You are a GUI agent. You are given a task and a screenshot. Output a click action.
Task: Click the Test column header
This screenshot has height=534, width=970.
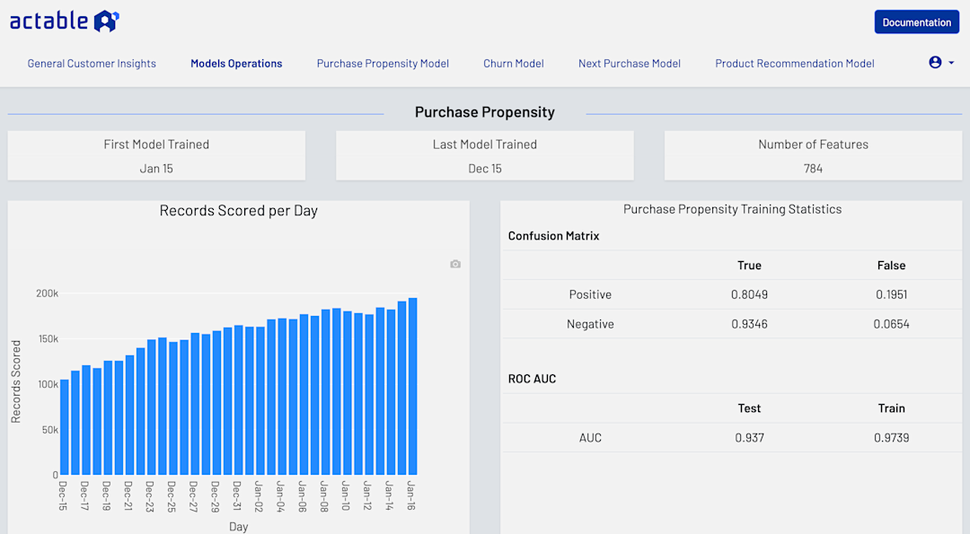point(749,408)
